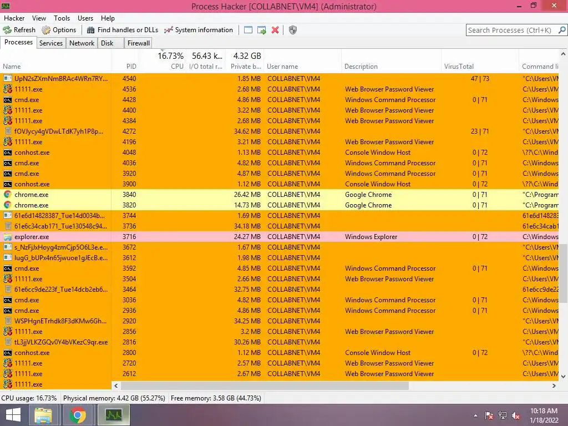This screenshot has width=568, height=426.
Task: Click the find window icon in toolbar
Action: click(248, 30)
